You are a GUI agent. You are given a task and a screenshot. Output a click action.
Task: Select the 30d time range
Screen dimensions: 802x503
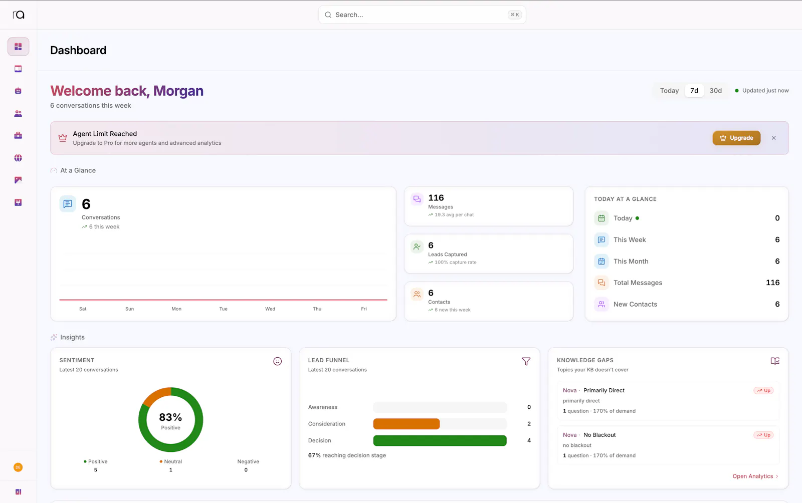[x=716, y=91]
